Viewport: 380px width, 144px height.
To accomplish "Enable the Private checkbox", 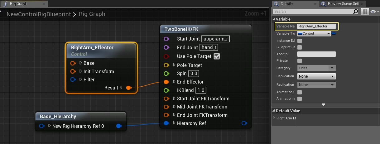I will pos(300,60).
